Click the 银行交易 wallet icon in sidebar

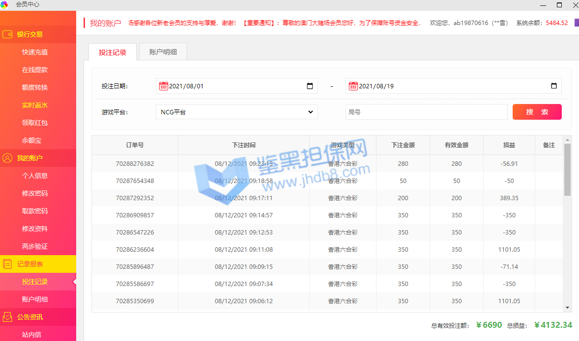[8, 34]
